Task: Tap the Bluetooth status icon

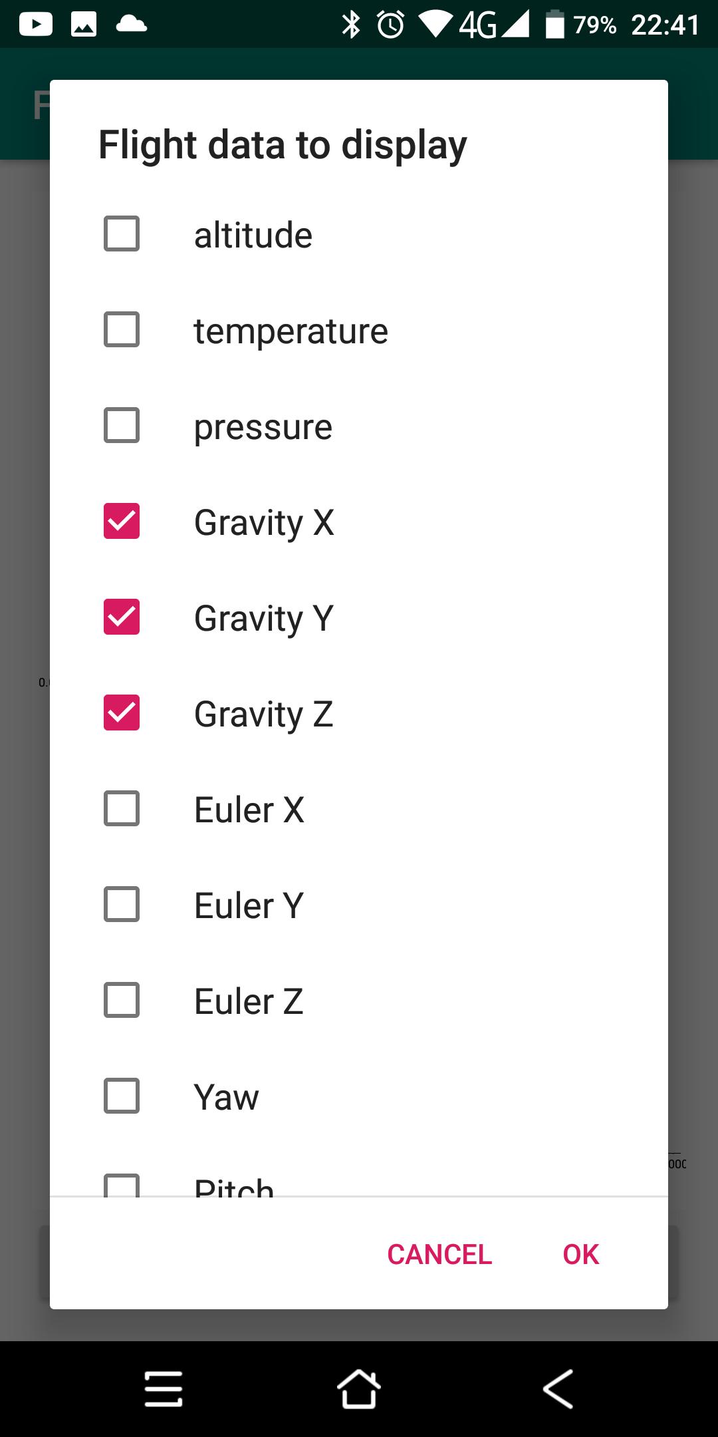Action: 350,25
